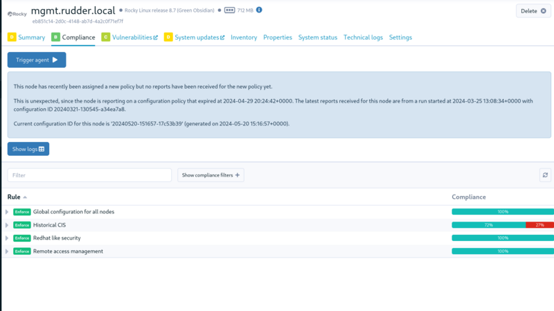Open the System status tab
The height and width of the screenshot is (311, 554).
point(318,37)
